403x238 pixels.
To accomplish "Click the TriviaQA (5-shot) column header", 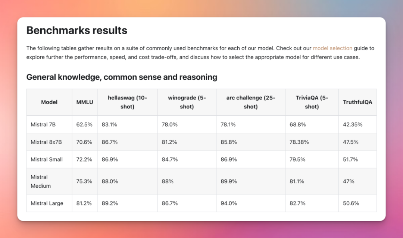I will (x=312, y=102).
